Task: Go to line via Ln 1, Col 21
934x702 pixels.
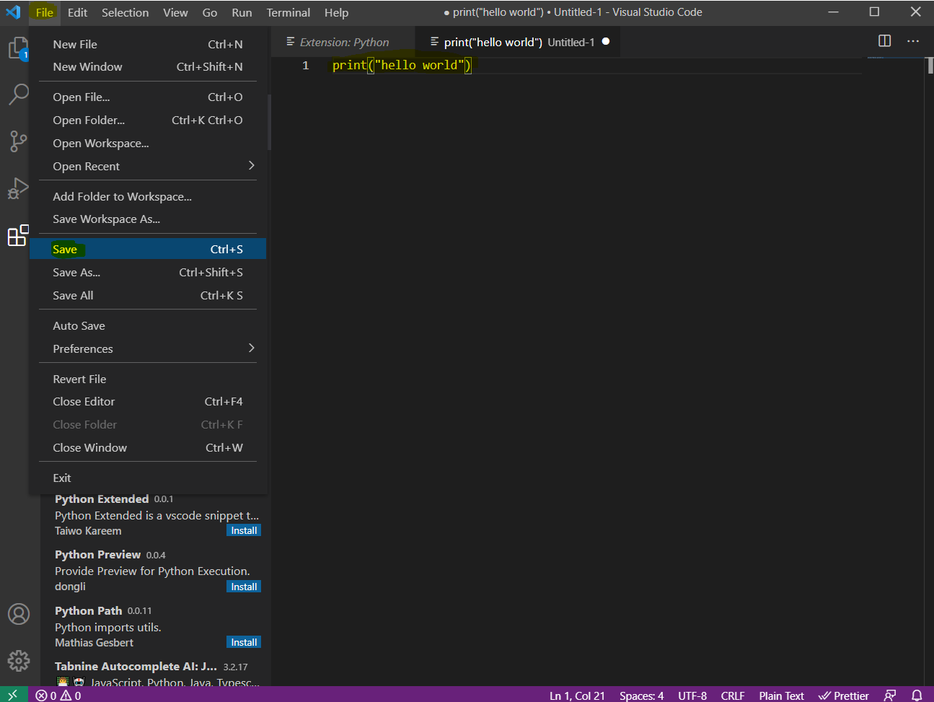Action: coord(577,696)
